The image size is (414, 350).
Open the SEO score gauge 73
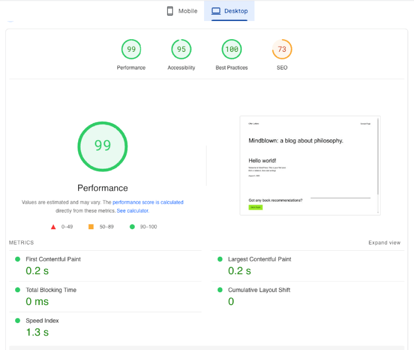[x=282, y=49]
